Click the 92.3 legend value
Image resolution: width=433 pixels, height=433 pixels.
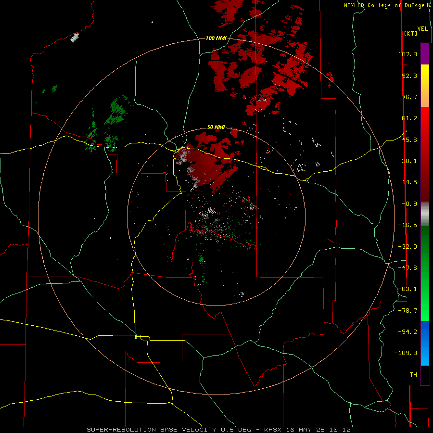pos(409,76)
